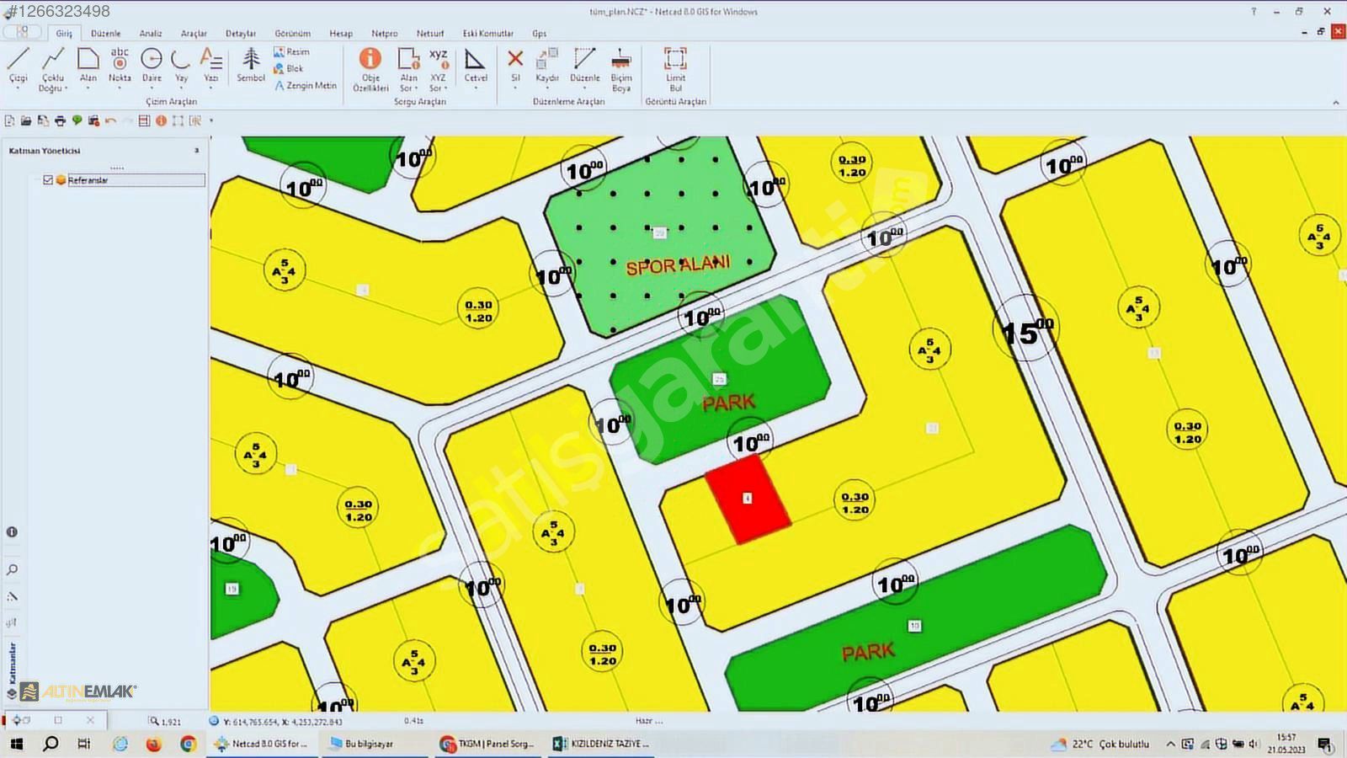Click the Nokta point tool
This screenshot has width=1347, height=758.
[x=120, y=66]
